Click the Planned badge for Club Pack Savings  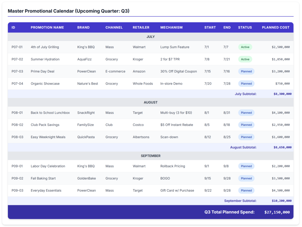pos(246,125)
